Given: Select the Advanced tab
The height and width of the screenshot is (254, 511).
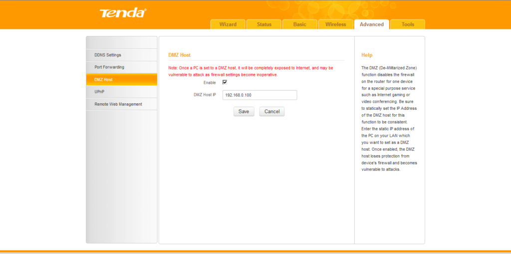Looking at the screenshot, I should coord(372,24).
